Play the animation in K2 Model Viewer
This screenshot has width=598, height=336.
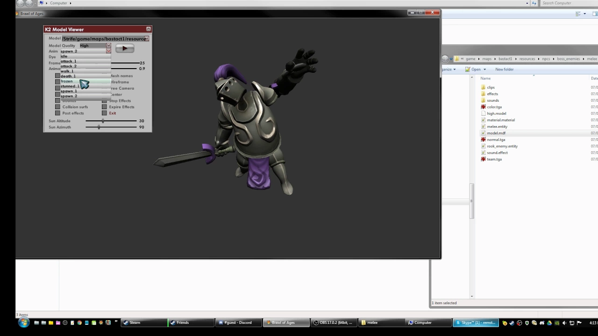(x=125, y=48)
